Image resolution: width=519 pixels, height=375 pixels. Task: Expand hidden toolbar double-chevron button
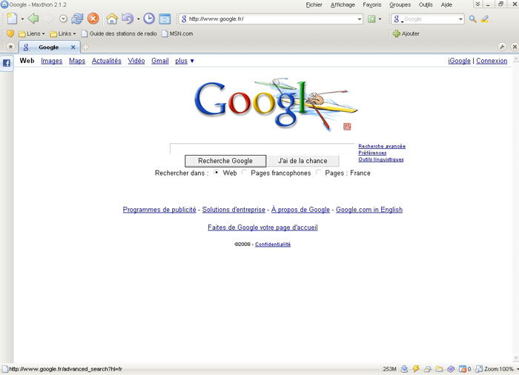click(477, 4)
